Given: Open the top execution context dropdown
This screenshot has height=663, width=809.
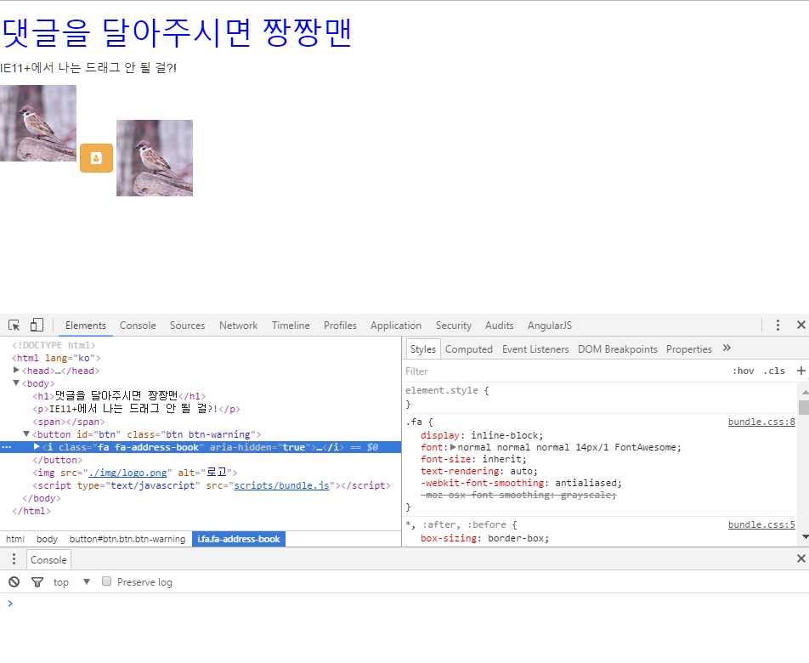Looking at the screenshot, I should click(x=71, y=582).
